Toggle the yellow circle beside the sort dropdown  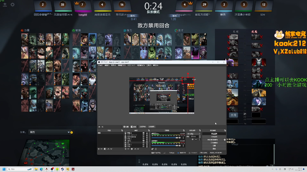coord(72,132)
